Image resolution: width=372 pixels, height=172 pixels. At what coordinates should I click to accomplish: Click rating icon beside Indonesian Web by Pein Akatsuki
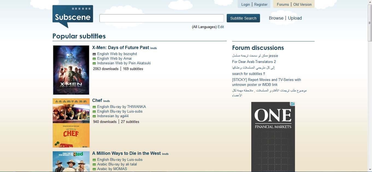pyautogui.click(x=94, y=64)
